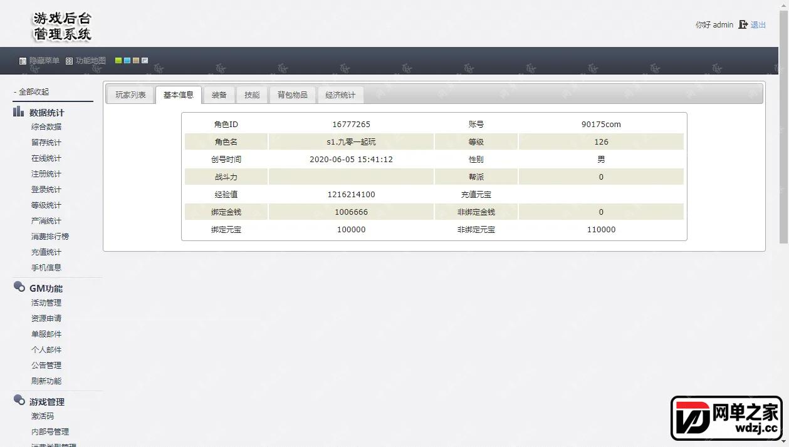Click the 数据统计 bar chart icon
Viewport: 789px width, 447px height.
19,112
